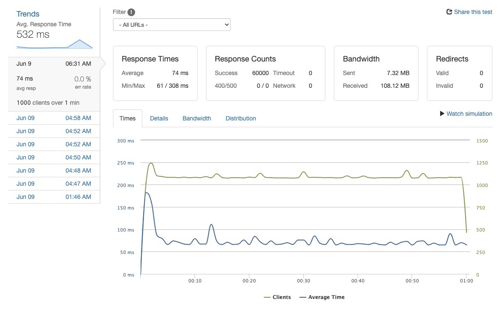This screenshot has height=310, width=500.
Task: Open the Jun 09 04:50 AM test run
Action: click(54, 158)
